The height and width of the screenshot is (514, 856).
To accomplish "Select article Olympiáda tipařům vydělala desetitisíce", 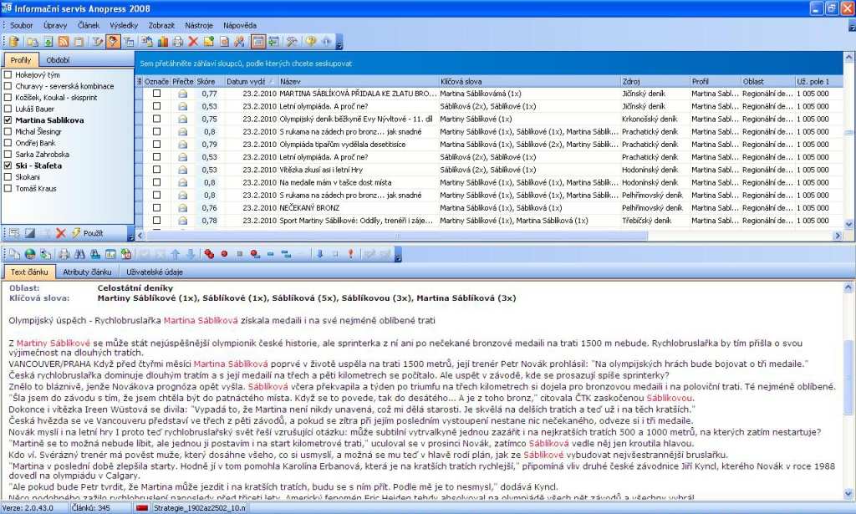I will point(342,145).
